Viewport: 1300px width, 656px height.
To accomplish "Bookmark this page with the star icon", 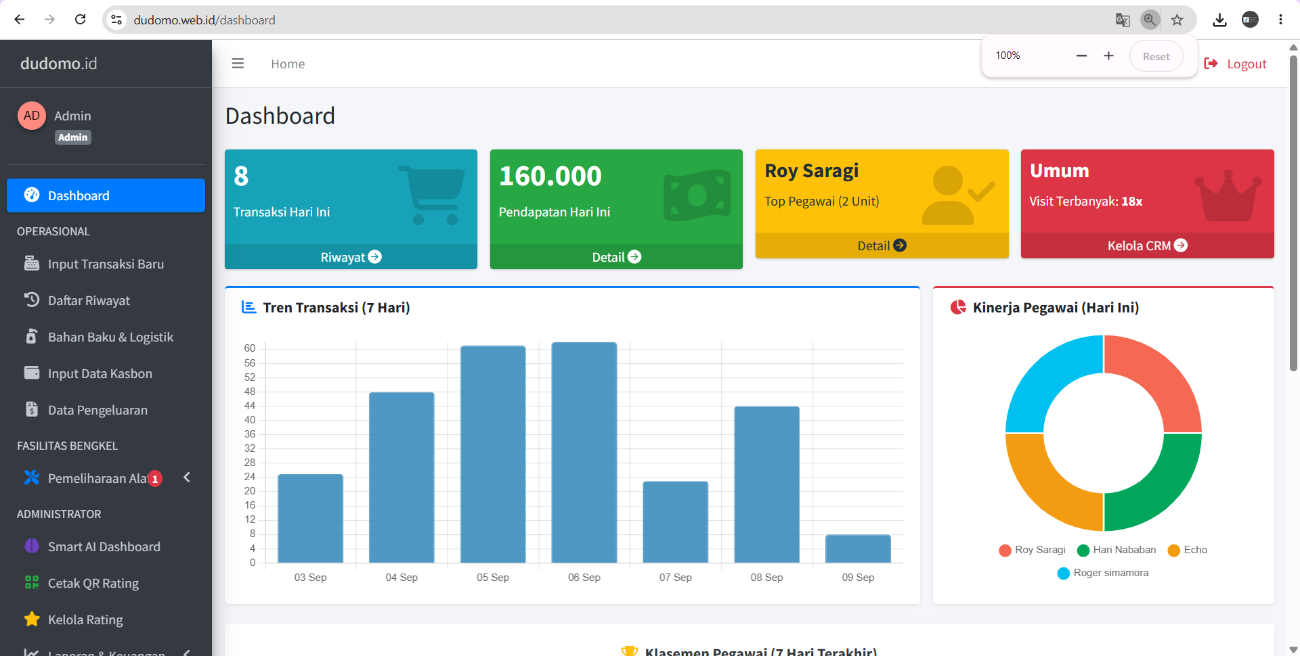I will pyautogui.click(x=1177, y=20).
